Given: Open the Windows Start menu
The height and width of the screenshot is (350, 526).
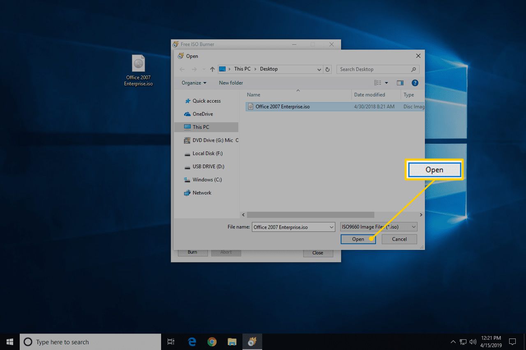Looking at the screenshot, I should click(10, 342).
